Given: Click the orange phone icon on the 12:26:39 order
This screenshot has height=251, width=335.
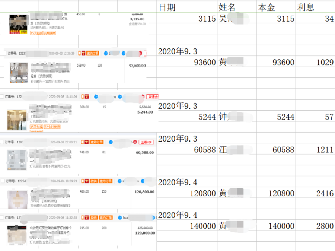Looking at the screenshot, I should 79,53.
